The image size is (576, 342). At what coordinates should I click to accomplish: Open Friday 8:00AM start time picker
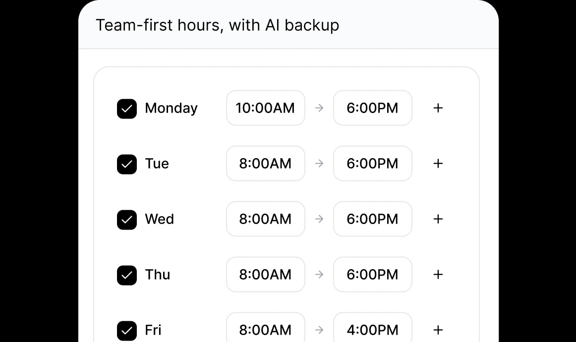pos(265,329)
